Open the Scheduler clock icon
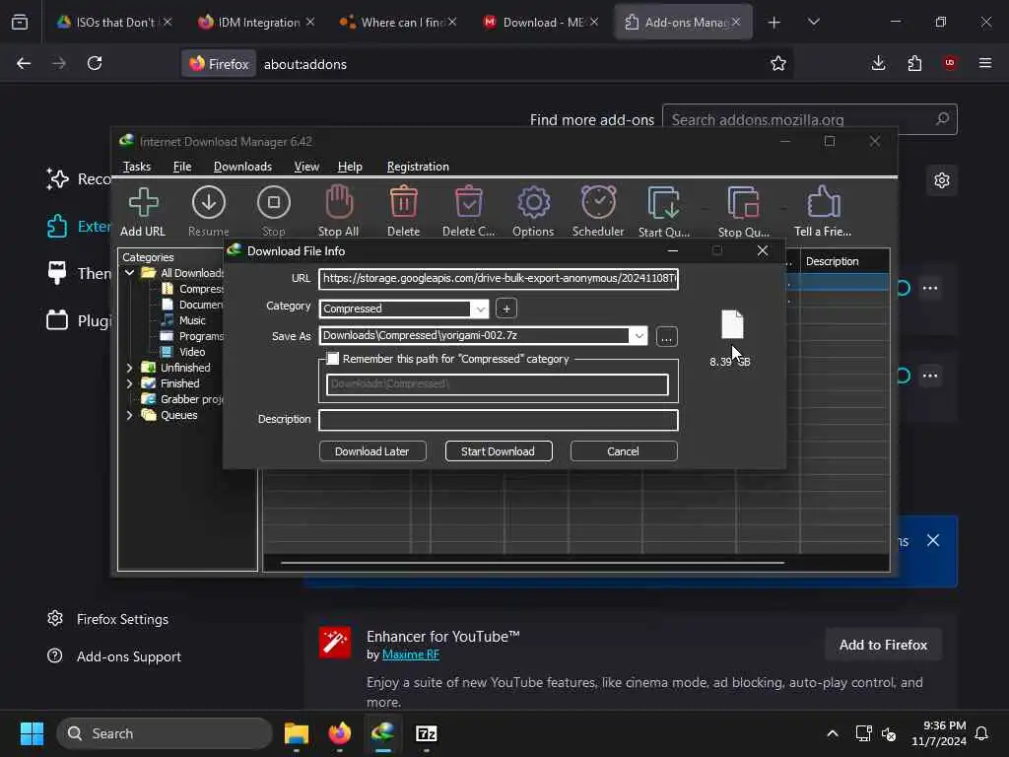This screenshot has height=757, width=1009. click(598, 203)
